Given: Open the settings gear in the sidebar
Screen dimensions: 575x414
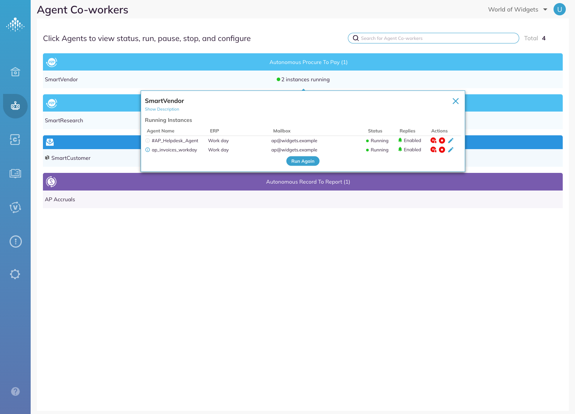Looking at the screenshot, I should tap(15, 274).
